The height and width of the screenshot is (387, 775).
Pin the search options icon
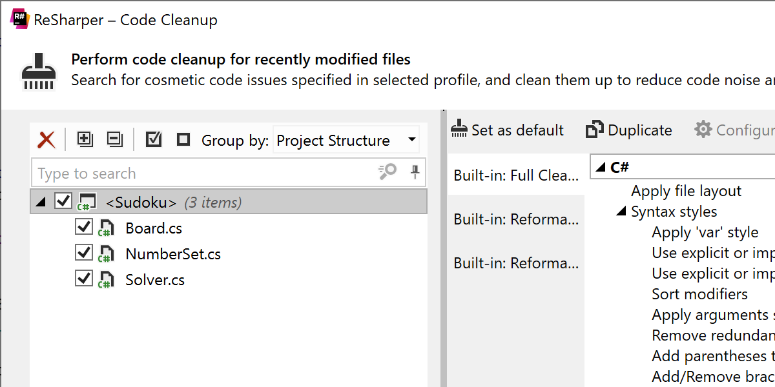415,172
